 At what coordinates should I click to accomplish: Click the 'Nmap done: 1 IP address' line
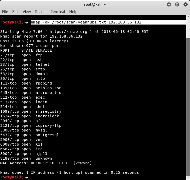(70, 172)
